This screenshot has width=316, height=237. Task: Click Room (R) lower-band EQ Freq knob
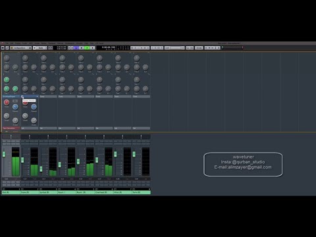(x=81, y=89)
